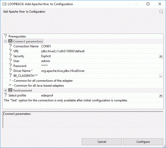Click the Connect parameters group icon

tap(10, 41)
